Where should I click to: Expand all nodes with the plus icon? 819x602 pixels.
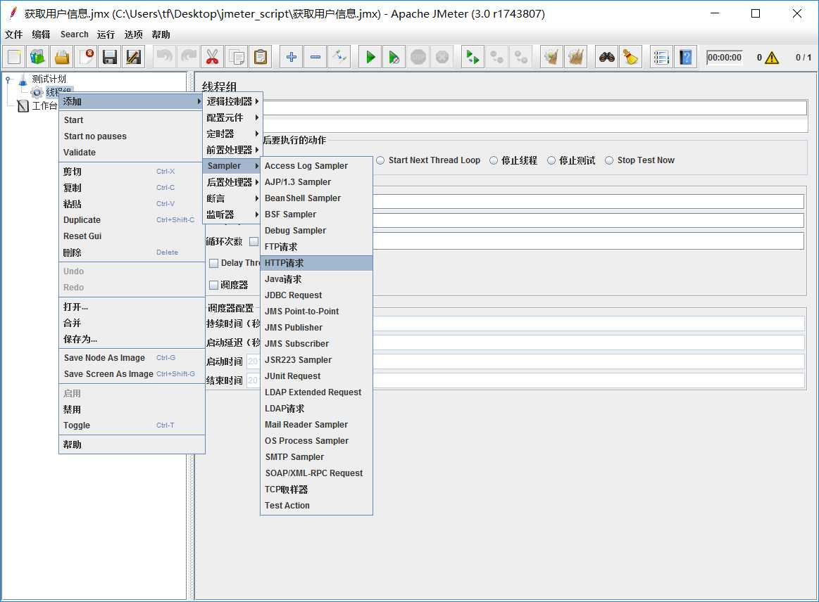[292, 57]
